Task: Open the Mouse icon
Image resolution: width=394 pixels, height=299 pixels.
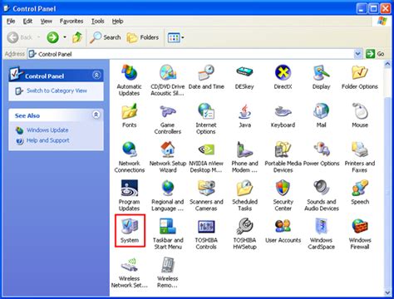Action: click(x=360, y=115)
